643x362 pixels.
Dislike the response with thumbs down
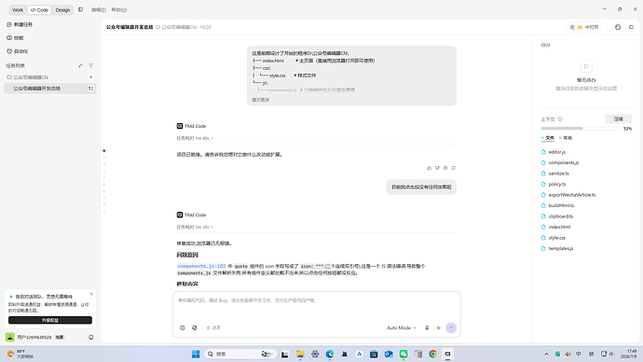click(x=437, y=168)
